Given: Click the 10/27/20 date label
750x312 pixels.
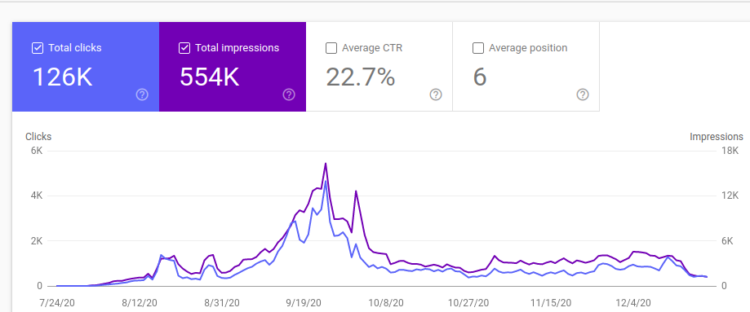Looking at the screenshot, I should coord(468,303).
